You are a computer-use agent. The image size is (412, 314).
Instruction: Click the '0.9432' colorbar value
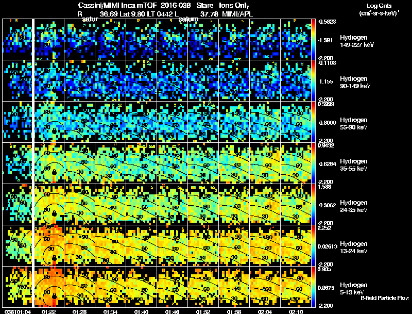[x=326, y=145]
